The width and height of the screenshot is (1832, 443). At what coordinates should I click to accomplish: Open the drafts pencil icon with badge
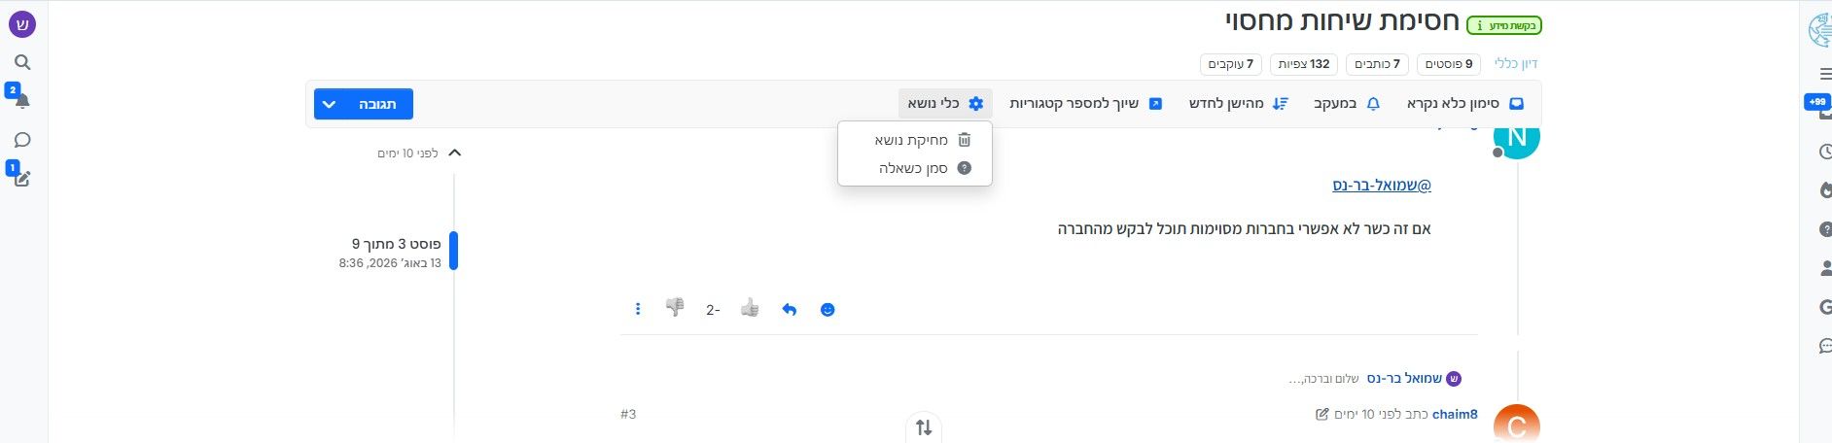[21, 178]
